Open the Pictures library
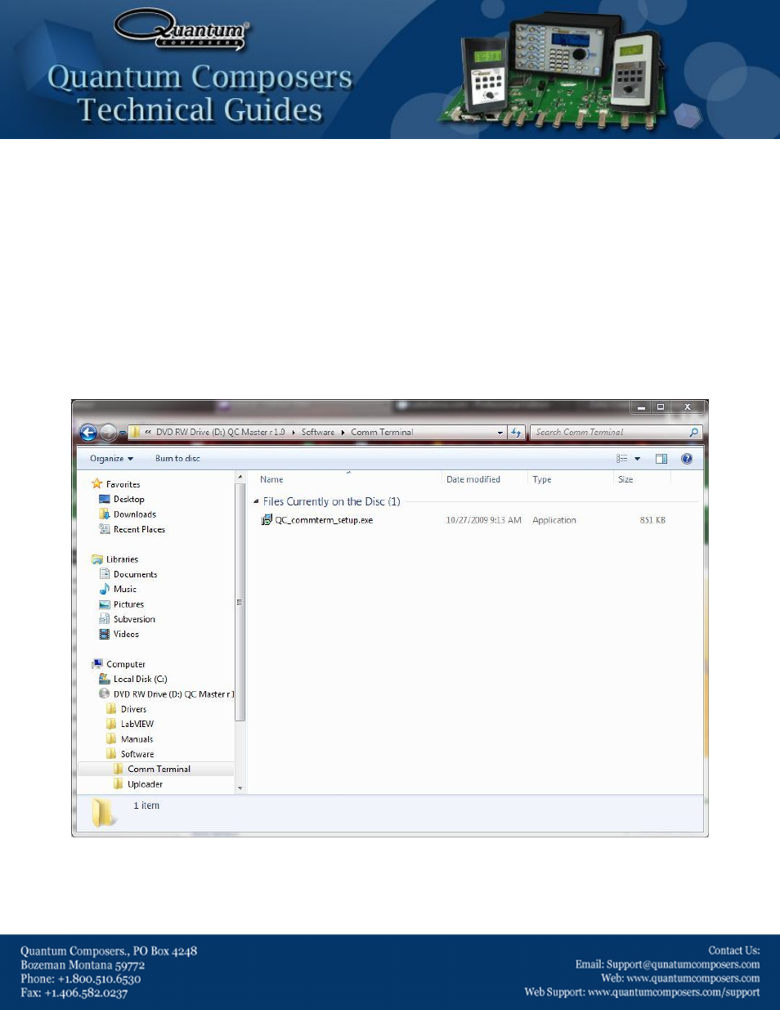780x1010 pixels. [x=121, y=604]
